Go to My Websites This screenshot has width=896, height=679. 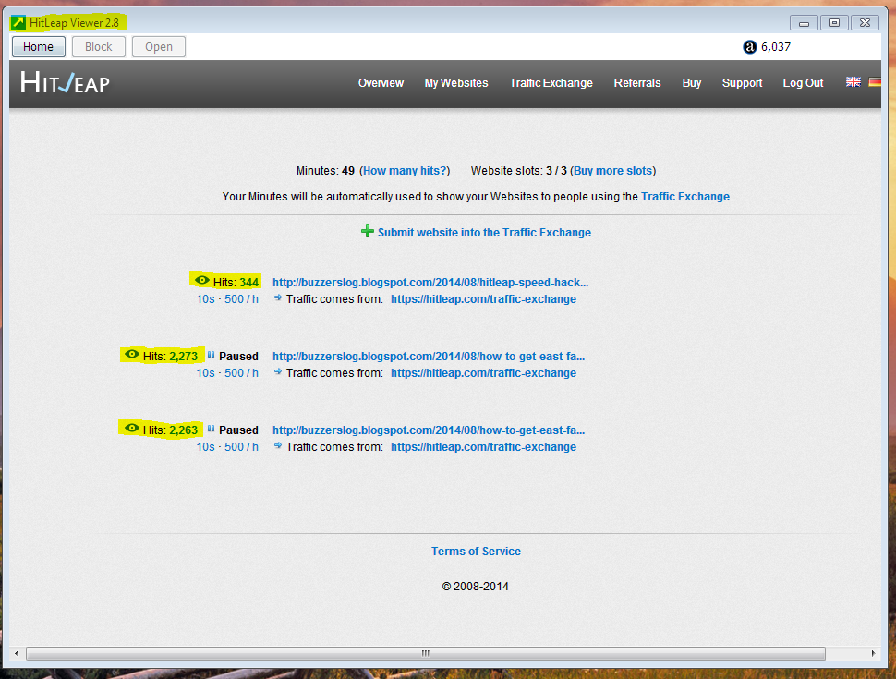point(456,83)
